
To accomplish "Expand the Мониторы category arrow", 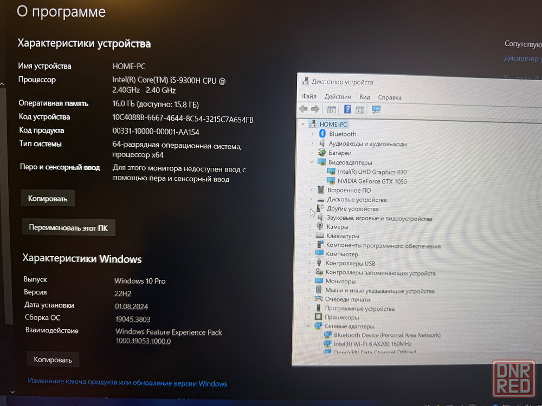I will (309, 280).
